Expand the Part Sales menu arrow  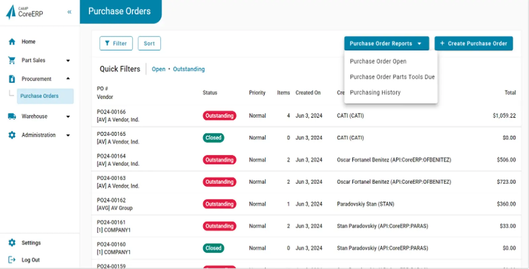click(x=68, y=60)
